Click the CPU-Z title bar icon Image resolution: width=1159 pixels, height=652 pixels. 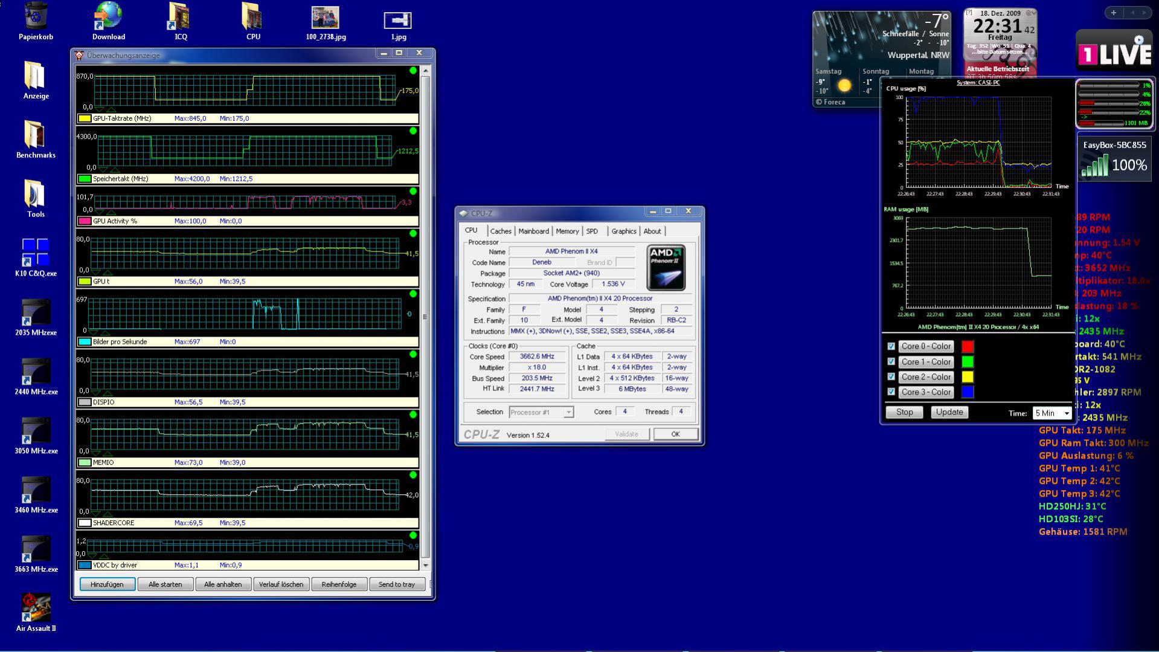click(463, 213)
